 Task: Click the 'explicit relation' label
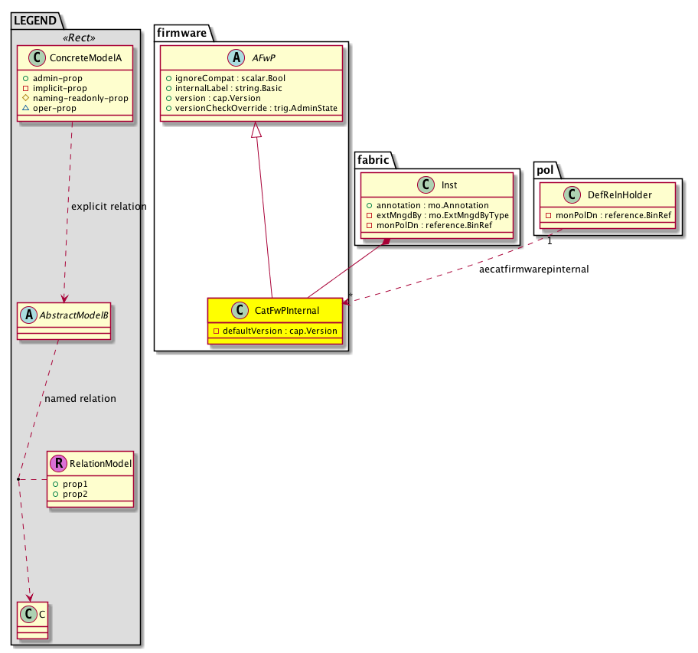108,207
